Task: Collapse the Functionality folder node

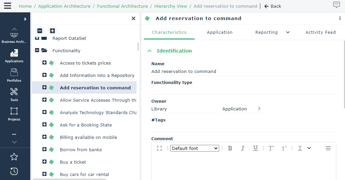Action: tap(37, 51)
